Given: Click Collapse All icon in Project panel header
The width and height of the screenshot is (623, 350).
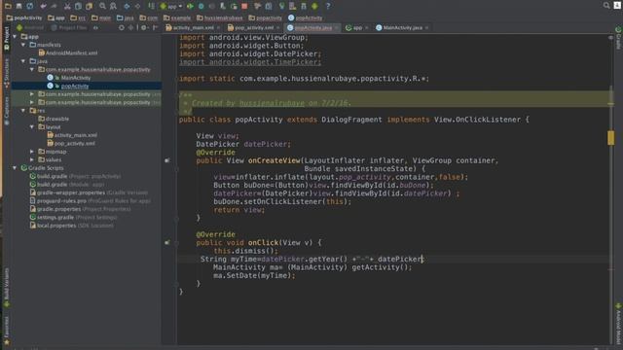Looking at the screenshot, I should (130, 28).
